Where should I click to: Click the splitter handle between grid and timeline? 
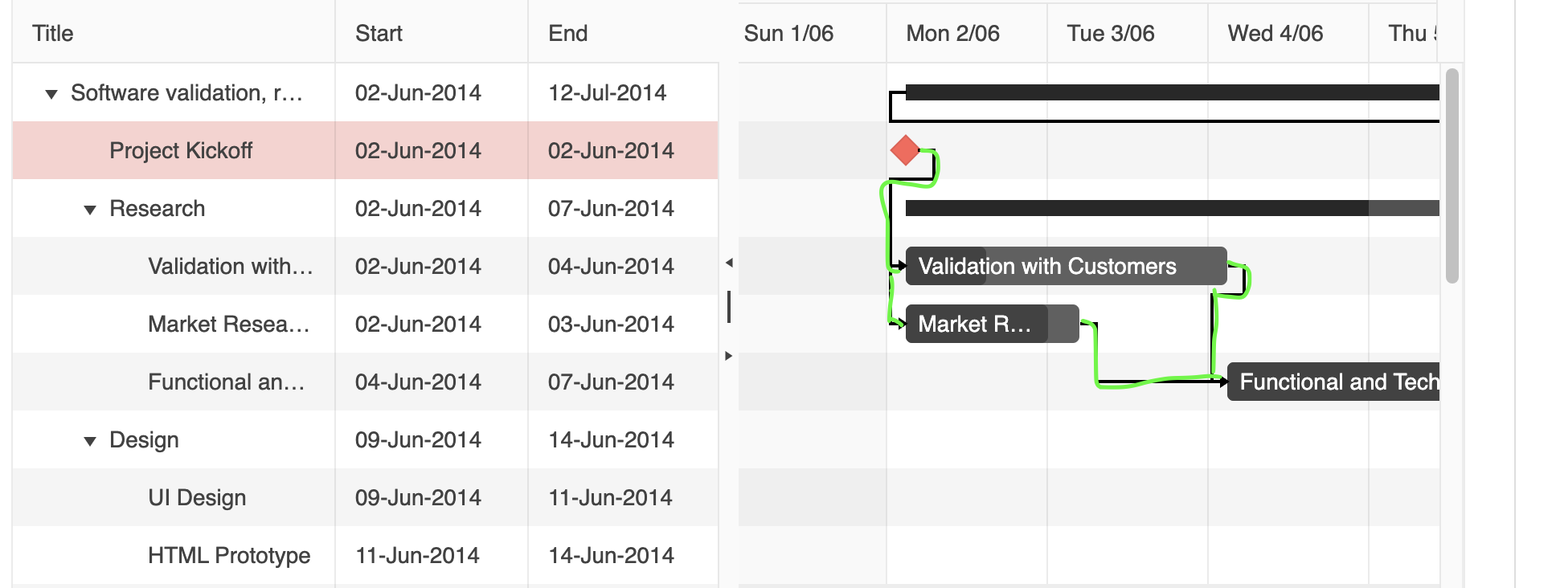point(729,307)
